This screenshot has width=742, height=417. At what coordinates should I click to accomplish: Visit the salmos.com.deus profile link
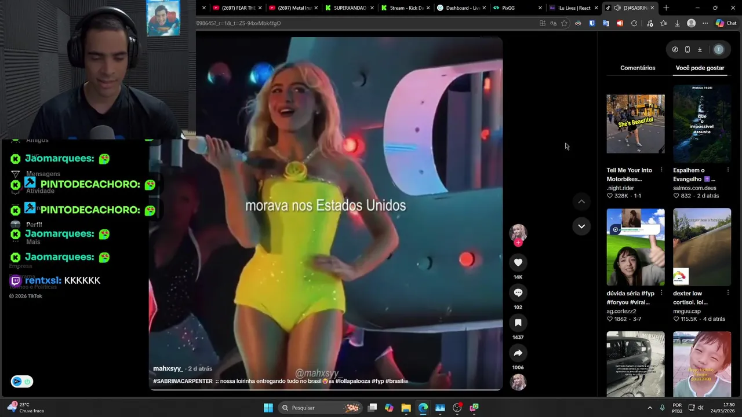click(694, 188)
